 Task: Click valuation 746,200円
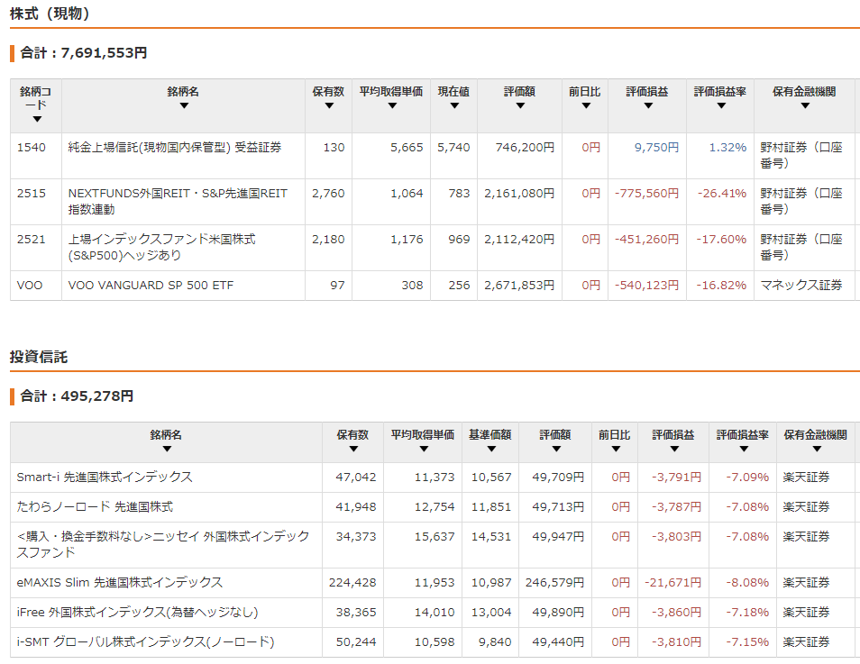coord(525,148)
